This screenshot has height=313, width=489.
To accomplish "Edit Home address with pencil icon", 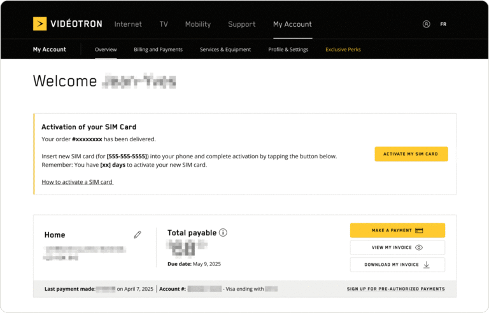I will click(138, 235).
